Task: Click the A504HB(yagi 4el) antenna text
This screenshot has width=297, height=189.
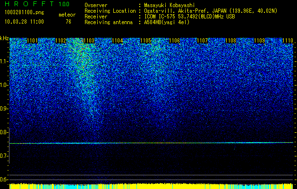Action: tap(167, 22)
